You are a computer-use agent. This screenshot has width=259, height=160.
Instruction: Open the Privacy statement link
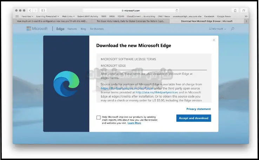tap(198, 109)
